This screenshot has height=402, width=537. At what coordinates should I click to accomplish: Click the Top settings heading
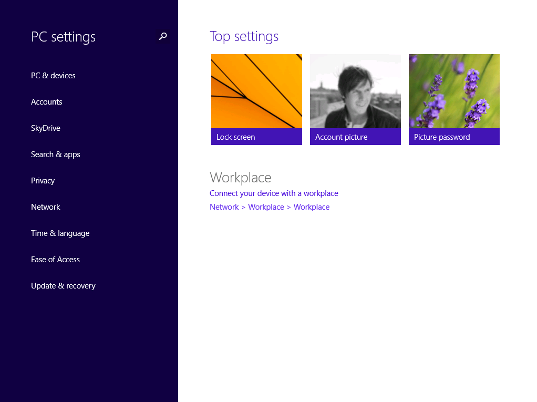pos(244,36)
